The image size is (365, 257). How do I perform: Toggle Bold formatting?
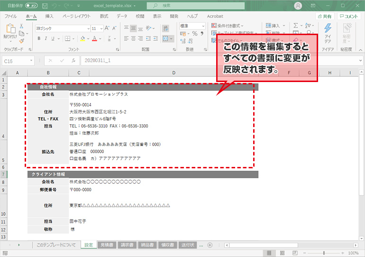(39, 38)
